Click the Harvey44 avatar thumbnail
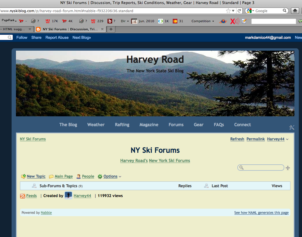The height and width of the screenshot is (237, 302). 68,196
